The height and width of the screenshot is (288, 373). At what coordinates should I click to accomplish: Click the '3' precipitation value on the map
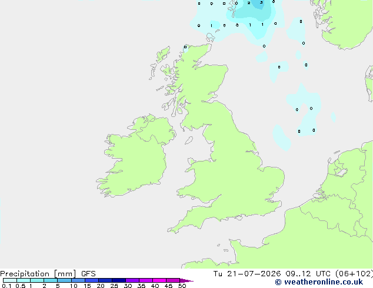pyautogui.click(x=261, y=2)
